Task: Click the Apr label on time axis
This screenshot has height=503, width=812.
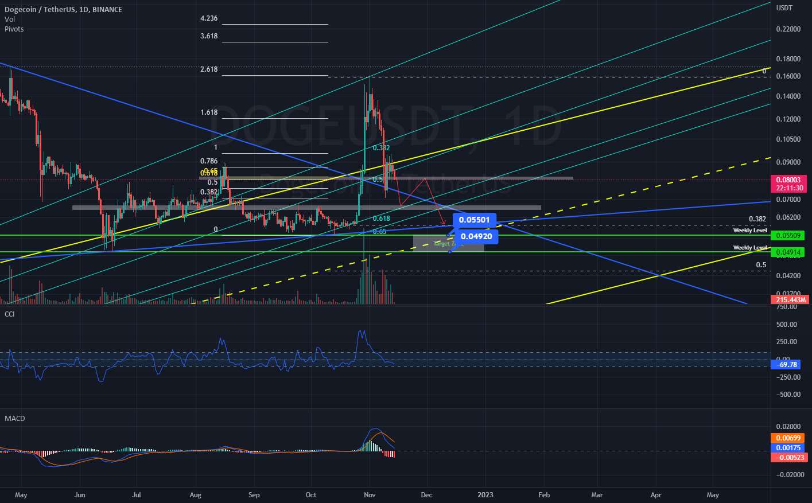Action: pyautogui.click(x=656, y=494)
